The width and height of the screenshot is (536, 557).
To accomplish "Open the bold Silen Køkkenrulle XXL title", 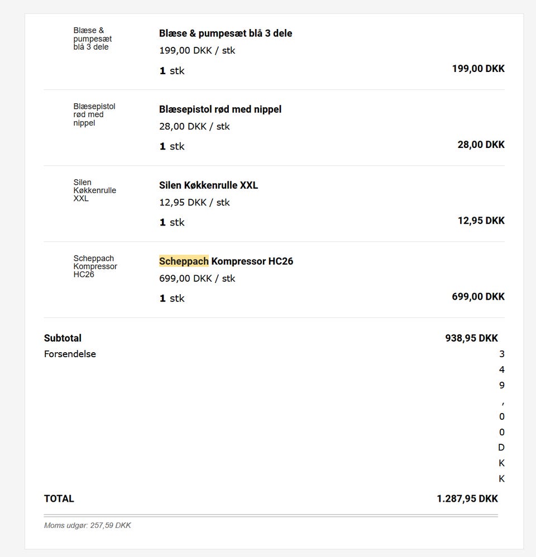I will (208, 185).
